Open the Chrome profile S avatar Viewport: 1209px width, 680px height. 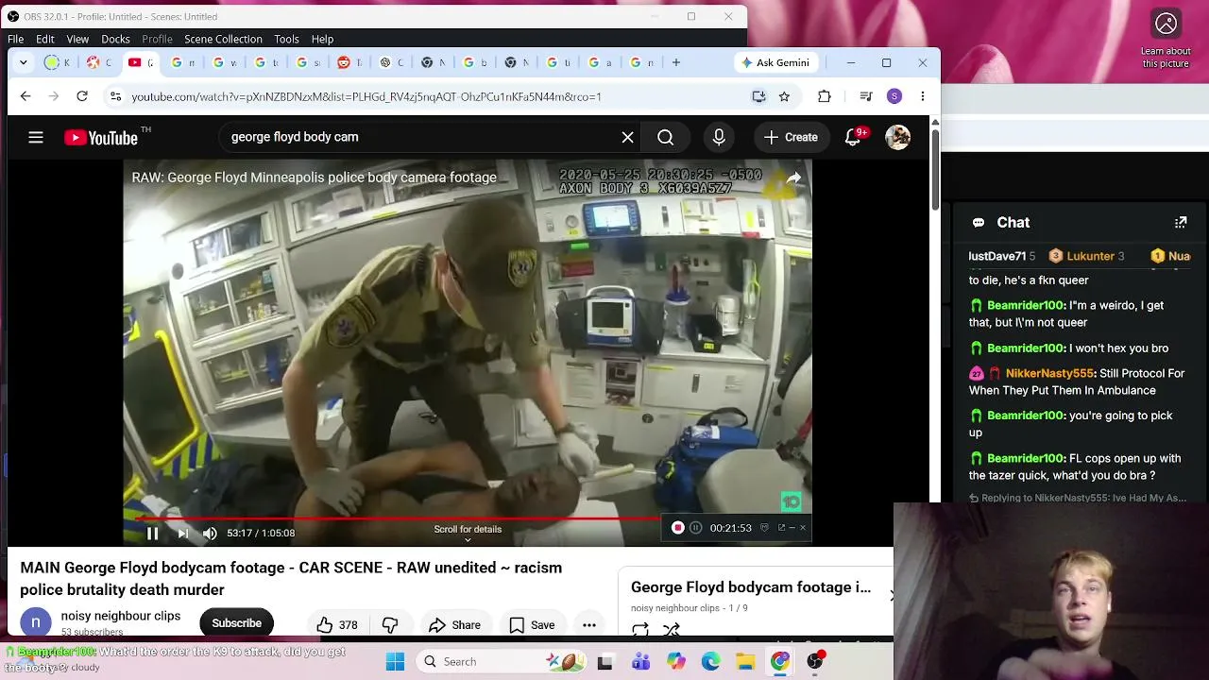pyautogui.click(x=894, y=96)
